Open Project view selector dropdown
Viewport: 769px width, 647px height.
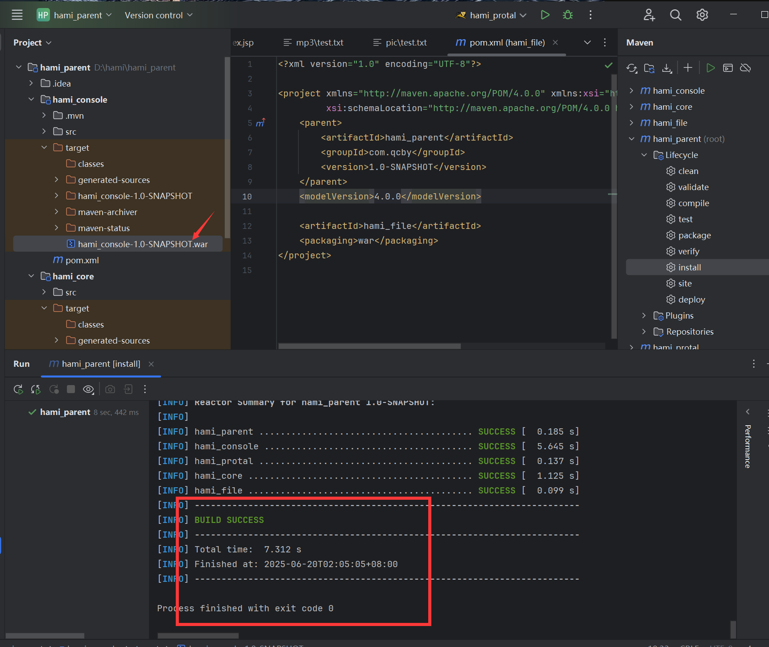pos(33,42)
